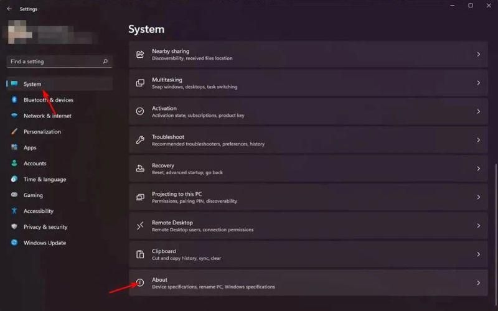Screen dimensions: 498x311
Task: Open Activation using its right chevron
Action: (478, 111)
